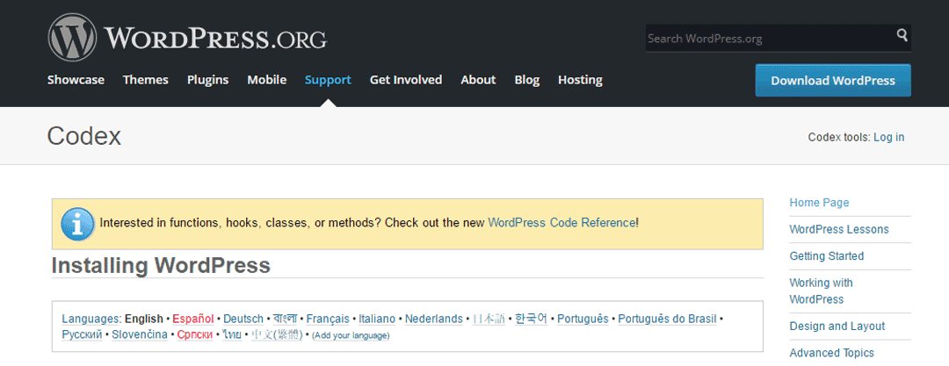
Task: Select the Italiano language link
Action: (x=377, y=319)
